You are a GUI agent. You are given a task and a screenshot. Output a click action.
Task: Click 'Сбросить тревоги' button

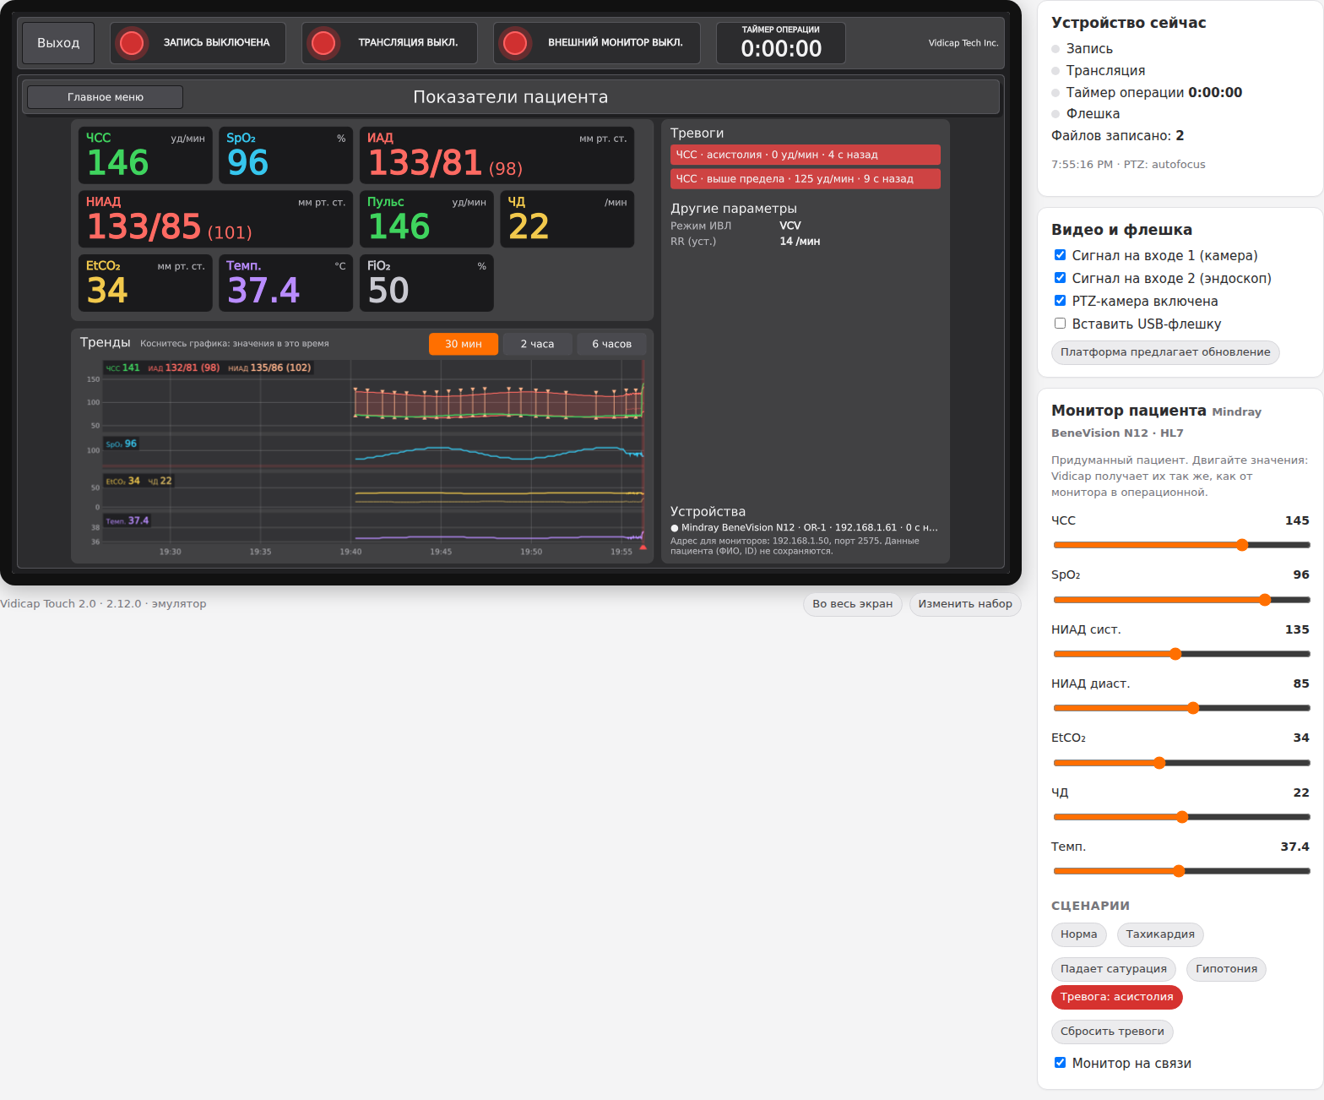[x=1112, y=1032]
